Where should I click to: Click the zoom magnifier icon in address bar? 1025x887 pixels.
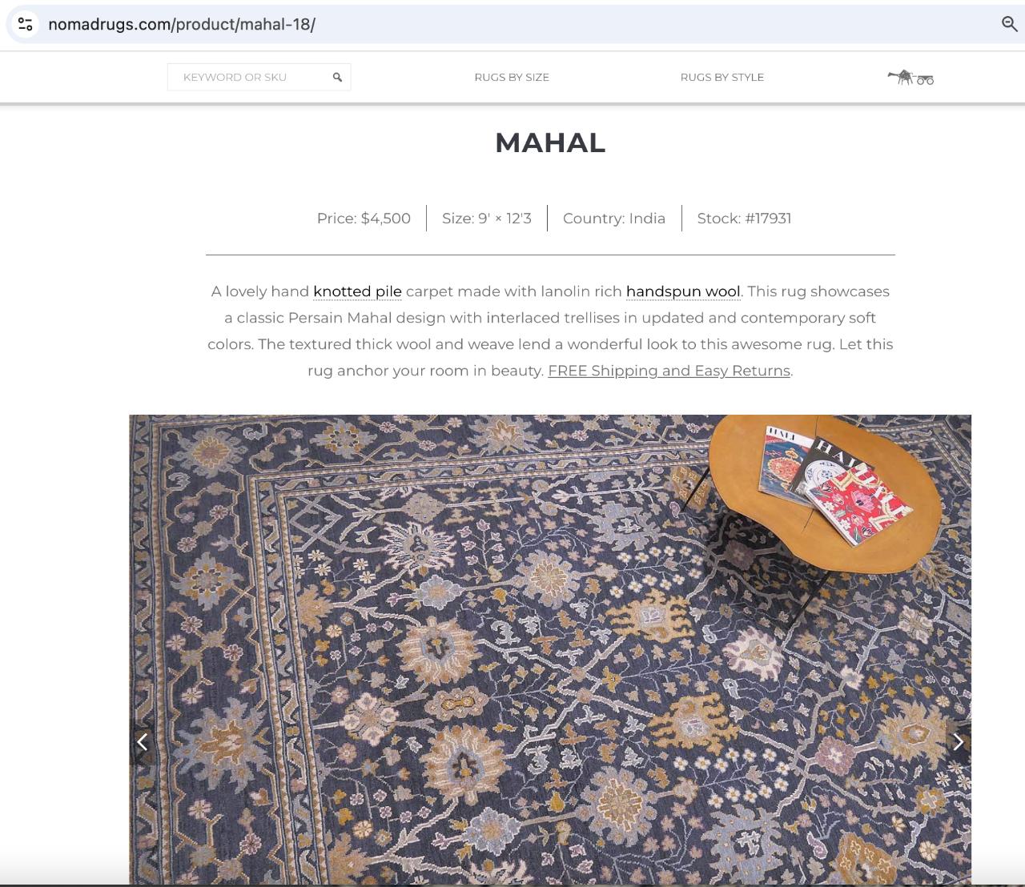pyautogui.click(x=1010, y=24)
